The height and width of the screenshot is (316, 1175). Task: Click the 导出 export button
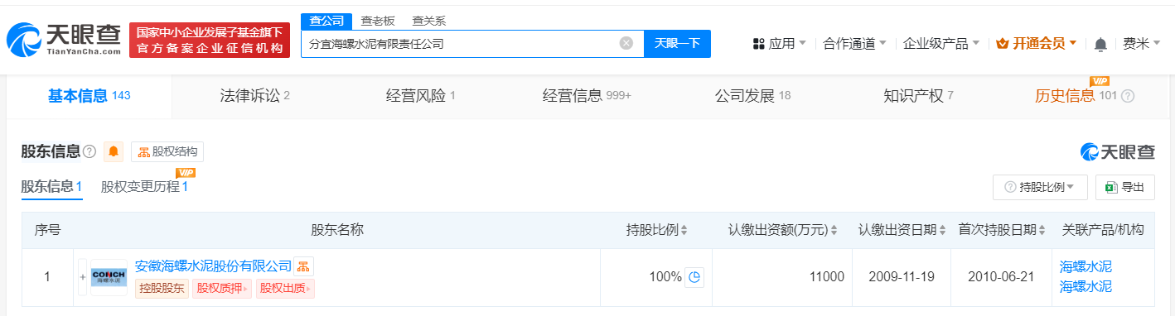click(x=1124, y=187)
